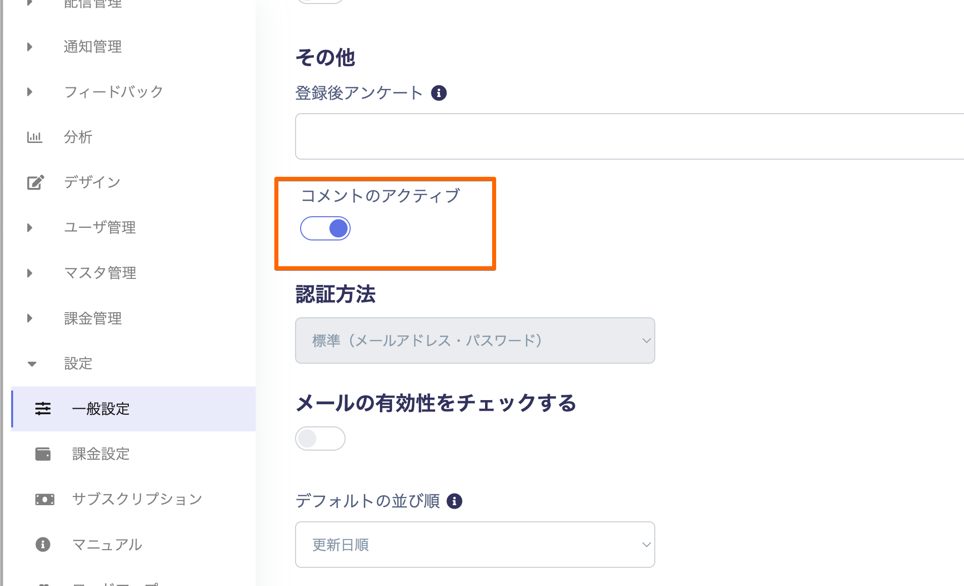Click info icon beside デフォルトの並び順
964x586 pixels.
coord(454,501)
